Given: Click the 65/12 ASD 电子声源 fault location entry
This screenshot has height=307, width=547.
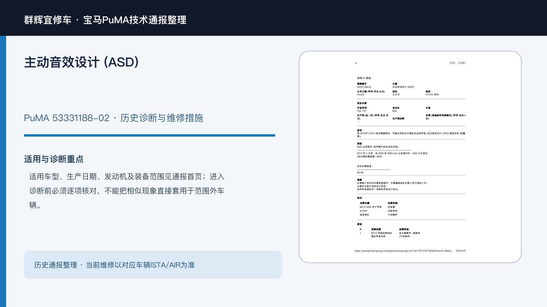Looking at the screenshot, I should click(x=371, y=207).
